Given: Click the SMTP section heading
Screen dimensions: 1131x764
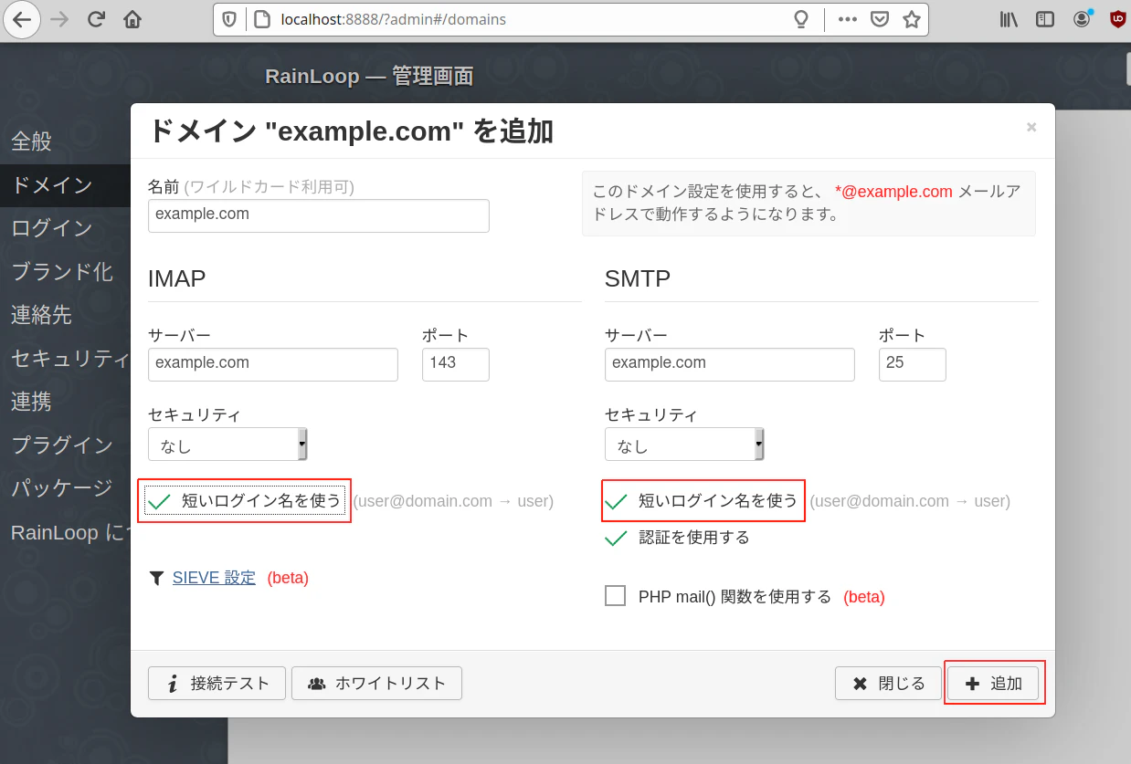Looking at the screenshot, I should pyautogui.click(x=638, y=278).
